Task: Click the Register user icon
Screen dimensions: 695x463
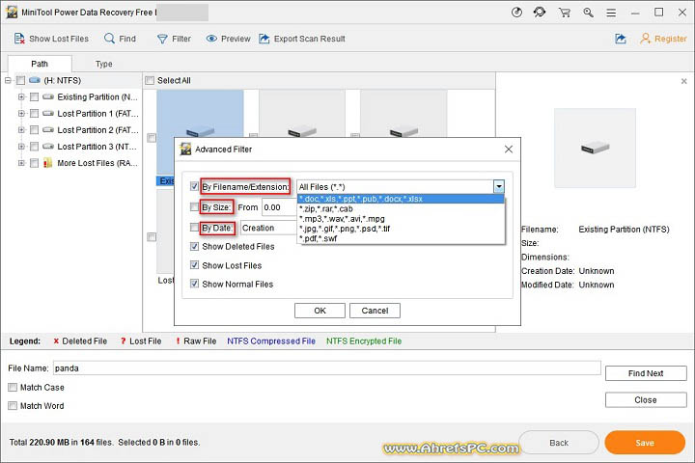Action: tap(646, 39)
